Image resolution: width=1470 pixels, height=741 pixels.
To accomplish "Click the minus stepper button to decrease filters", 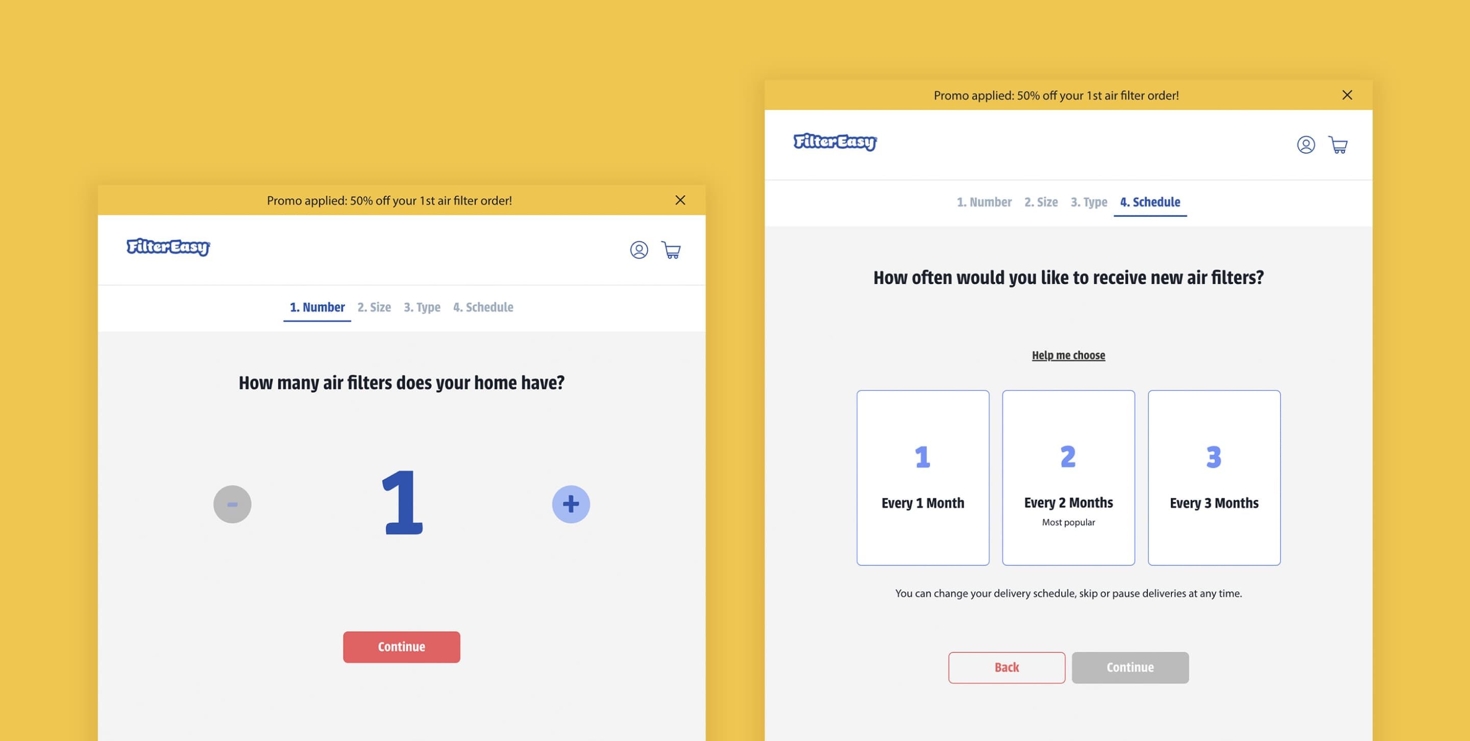I will tap(232, 504).
